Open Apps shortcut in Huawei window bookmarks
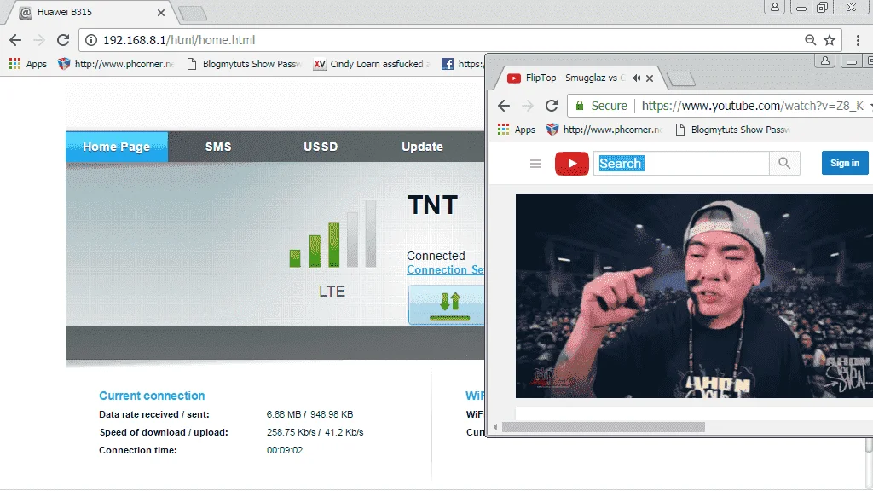Viewport: 873px width, 491px height. [x=28, y=64]
